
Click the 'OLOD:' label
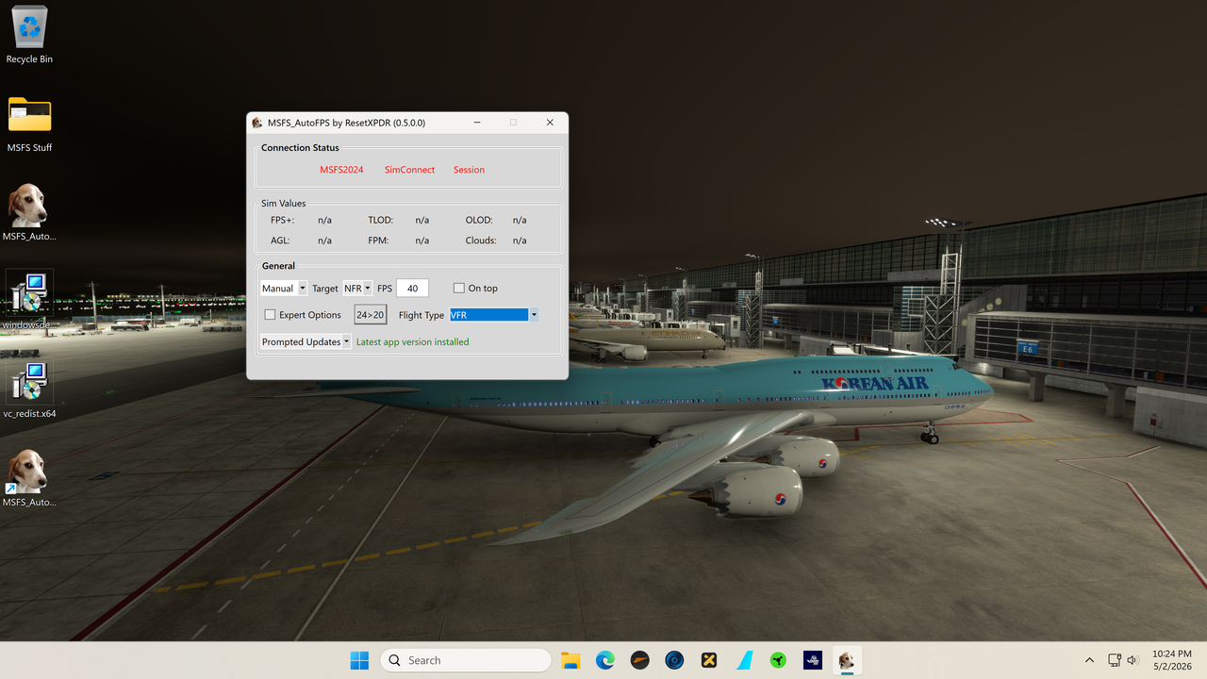click(479, 220)
